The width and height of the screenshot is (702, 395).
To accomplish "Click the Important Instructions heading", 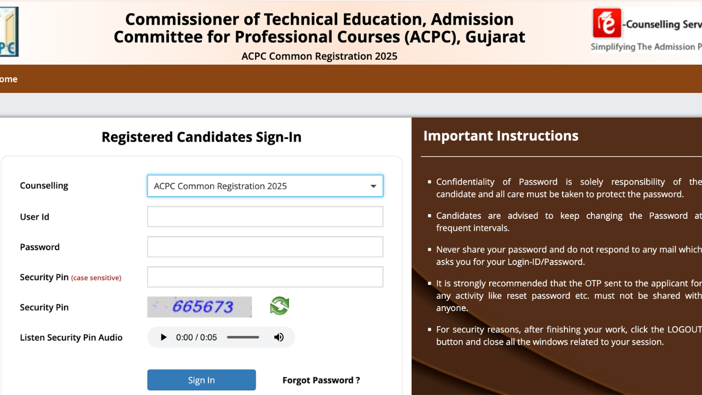I will (501, 136).
